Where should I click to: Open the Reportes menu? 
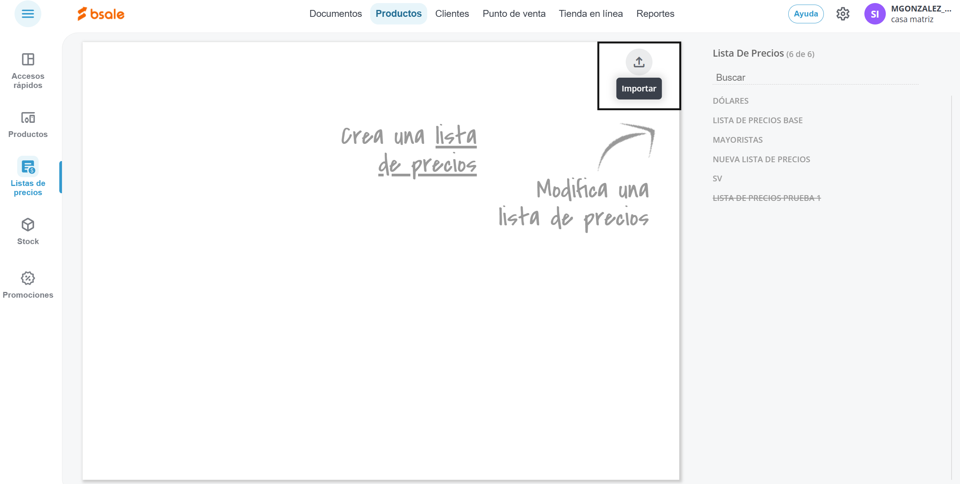coord(655,14)
